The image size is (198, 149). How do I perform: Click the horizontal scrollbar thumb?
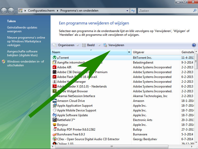(112, 146)
